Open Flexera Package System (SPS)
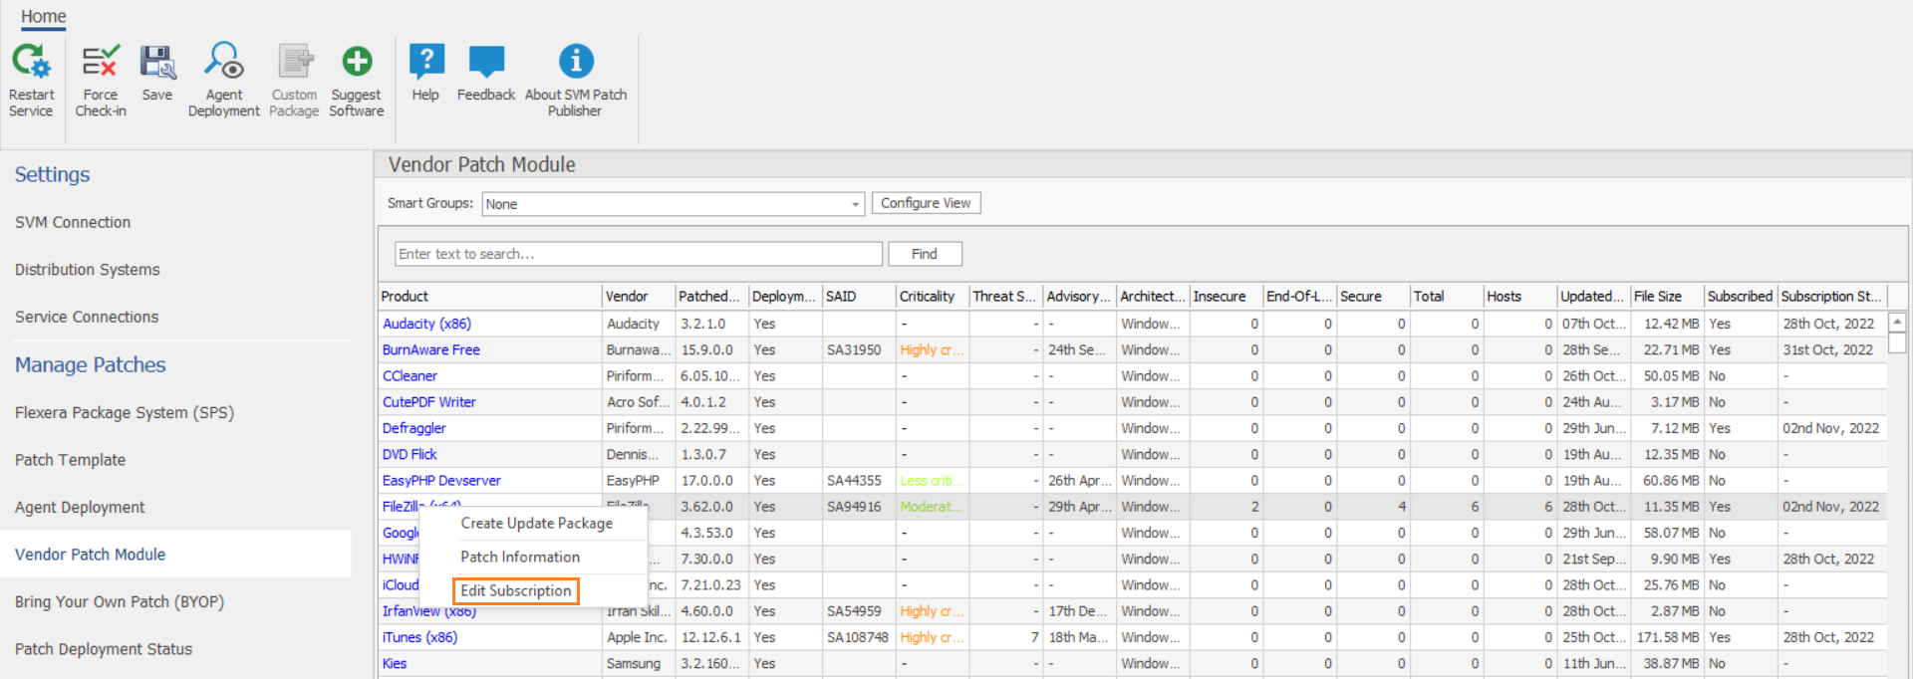Screen dimensions: 1913x679 (x=125, y=412)
